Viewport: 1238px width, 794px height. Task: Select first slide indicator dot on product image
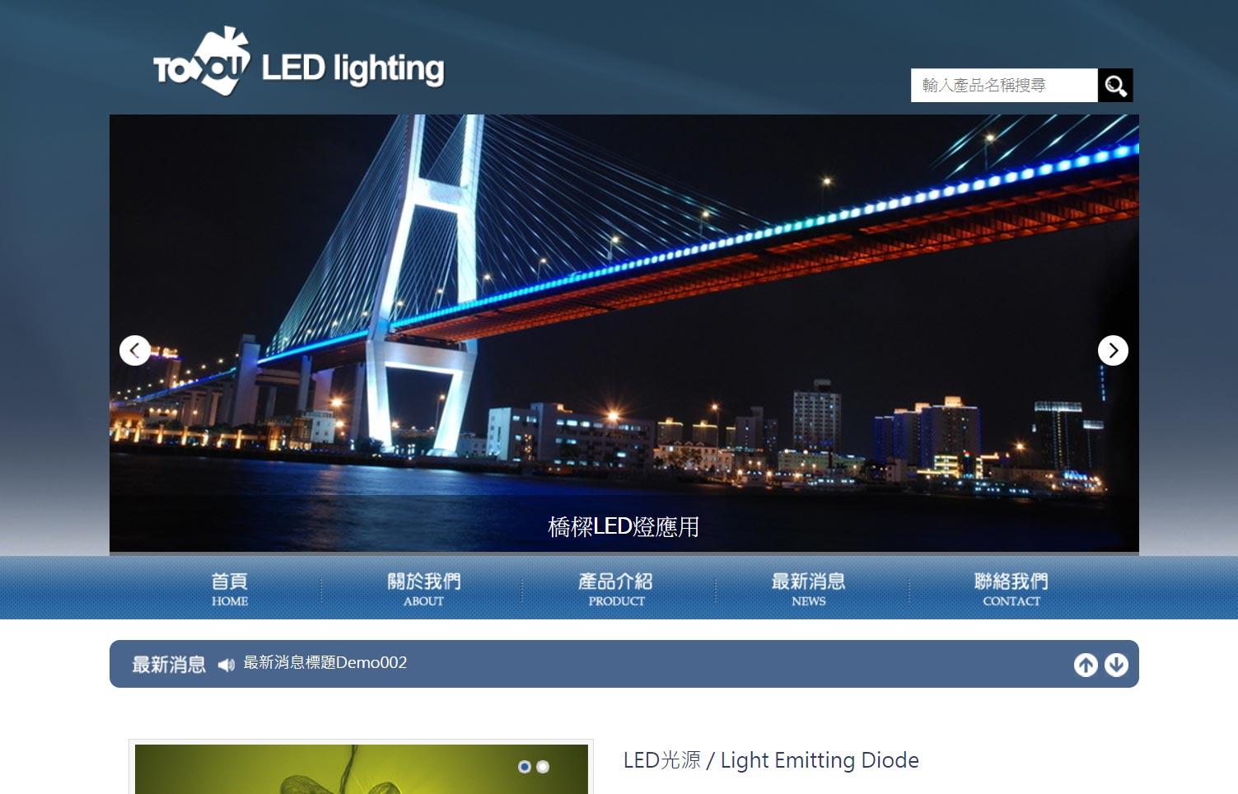coord(524,767)
